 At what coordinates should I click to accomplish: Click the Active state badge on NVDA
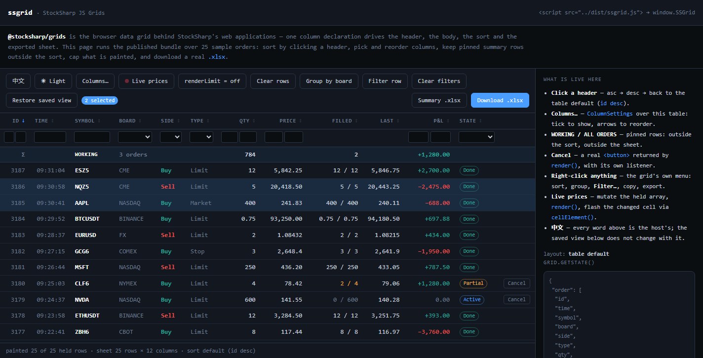[472, 299]
